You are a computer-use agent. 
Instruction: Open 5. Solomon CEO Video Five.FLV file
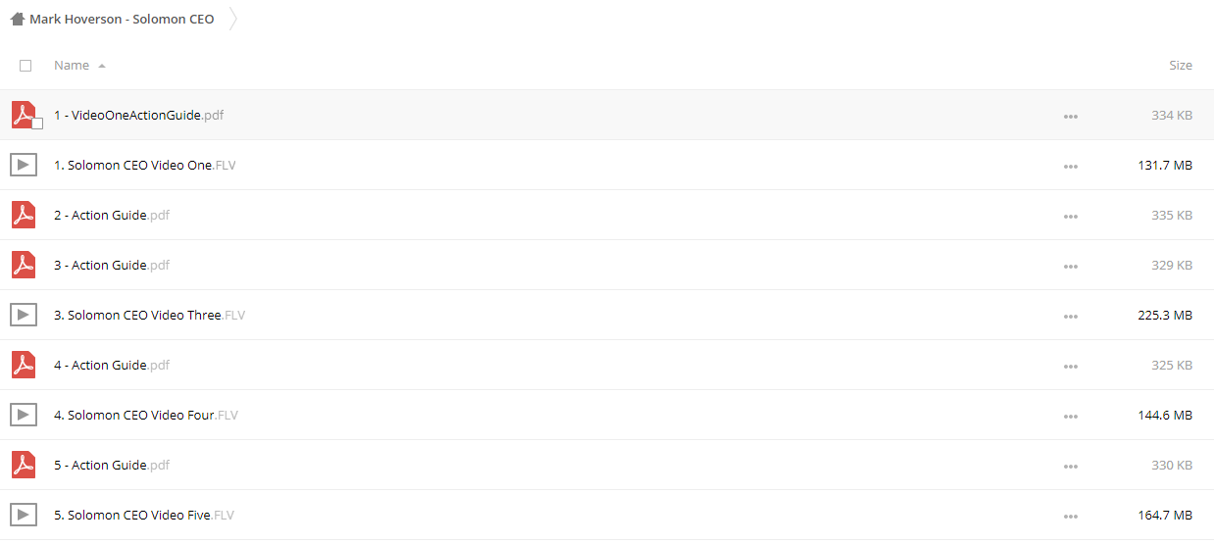[144, 515]
